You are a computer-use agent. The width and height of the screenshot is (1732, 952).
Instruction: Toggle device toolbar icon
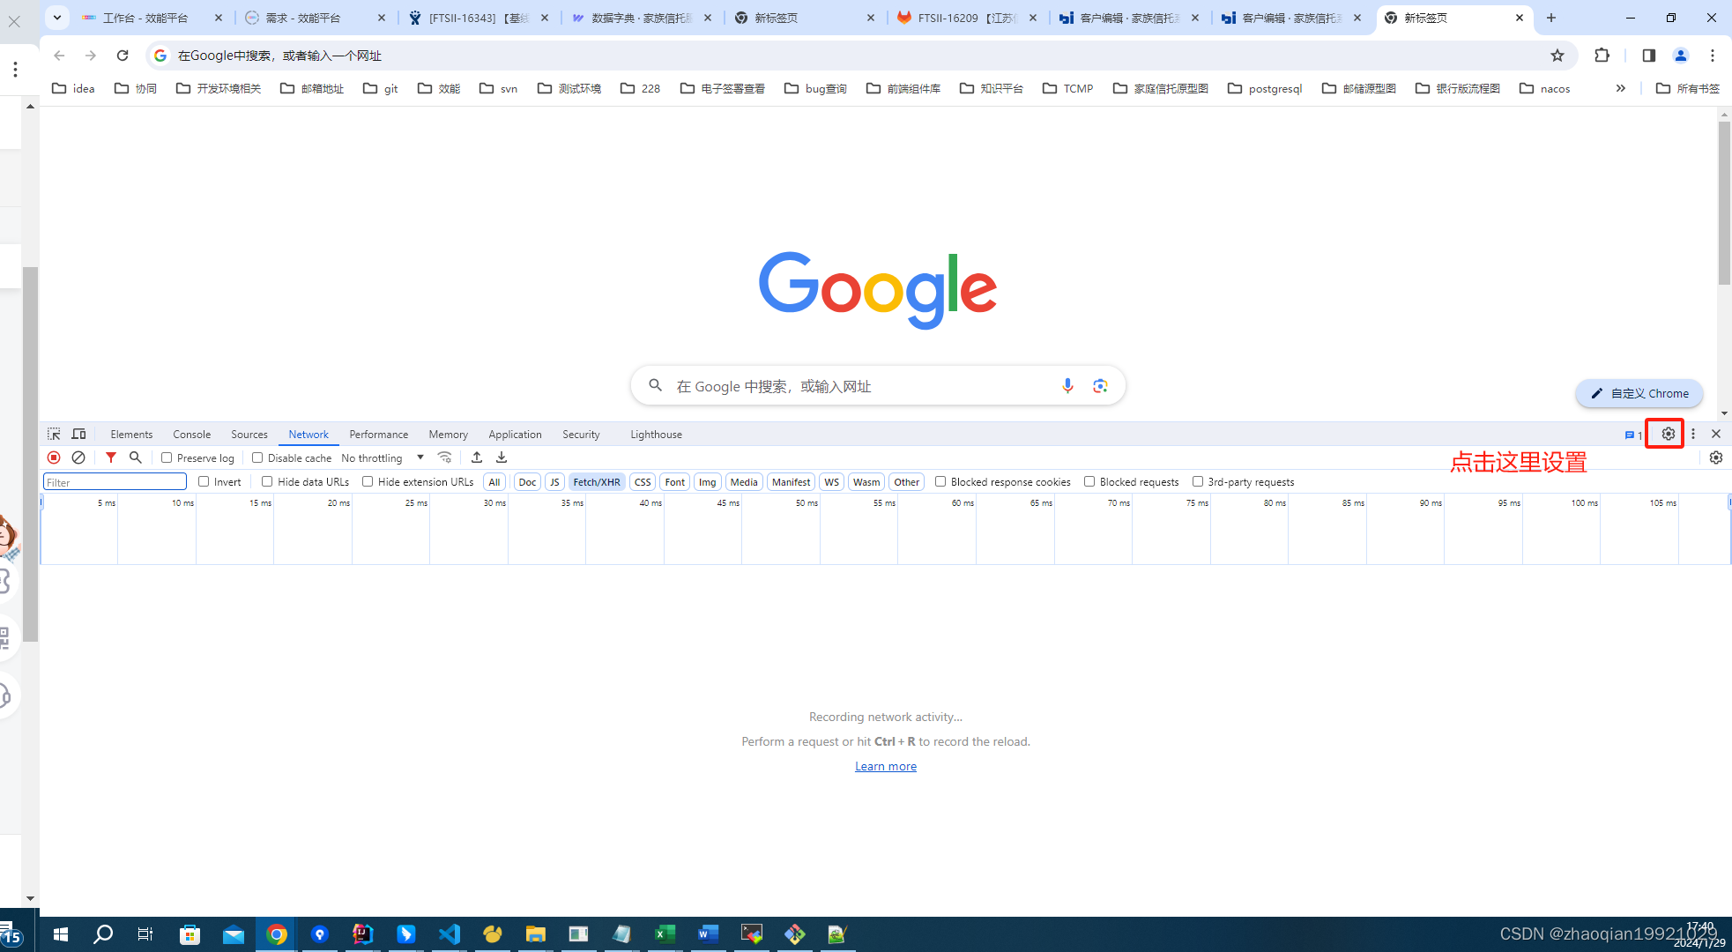[x=78, y=434]
